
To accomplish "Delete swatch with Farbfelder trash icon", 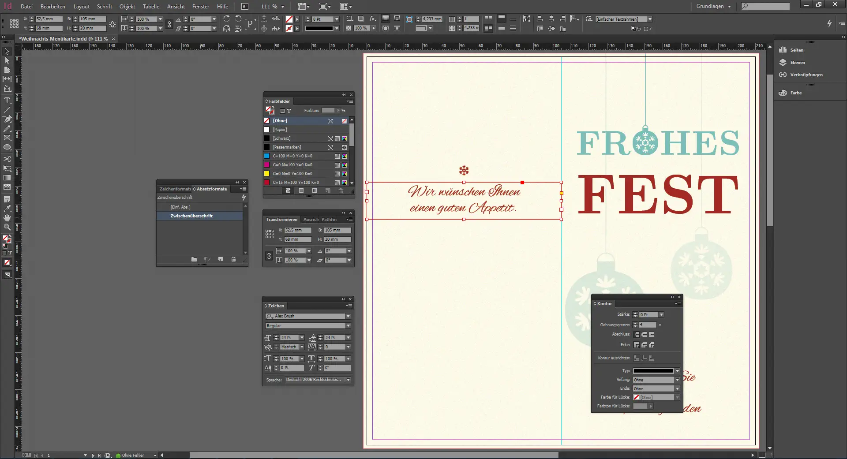I will pos(341,191).
